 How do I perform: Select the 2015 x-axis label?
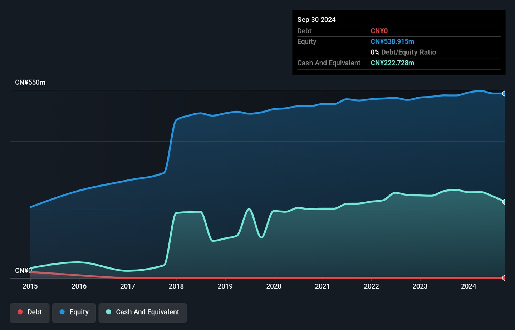30,286
